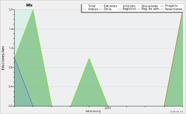
Task: Click the cyan Total legend swatch
Action: [85, 6]
